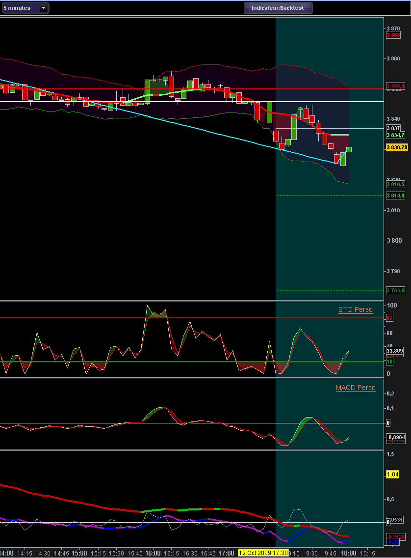Image resolution: width=411 pixels, height=558 pixels.
Task: Click the 17:00 time axis label
Action: point(226,554)
